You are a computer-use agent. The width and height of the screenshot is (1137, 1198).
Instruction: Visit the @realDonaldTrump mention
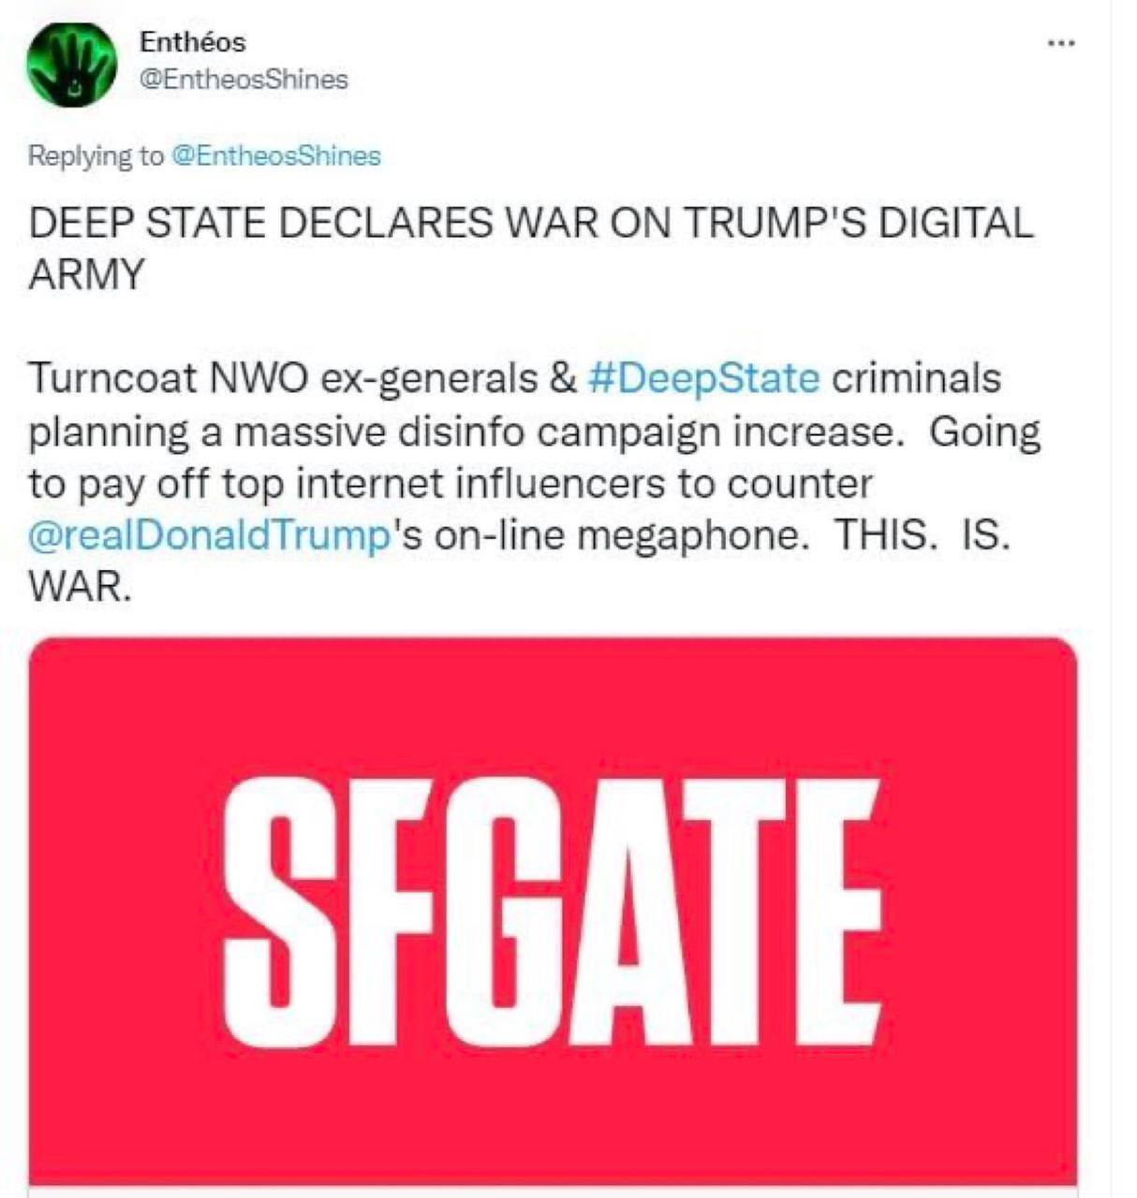click(208, 536)
